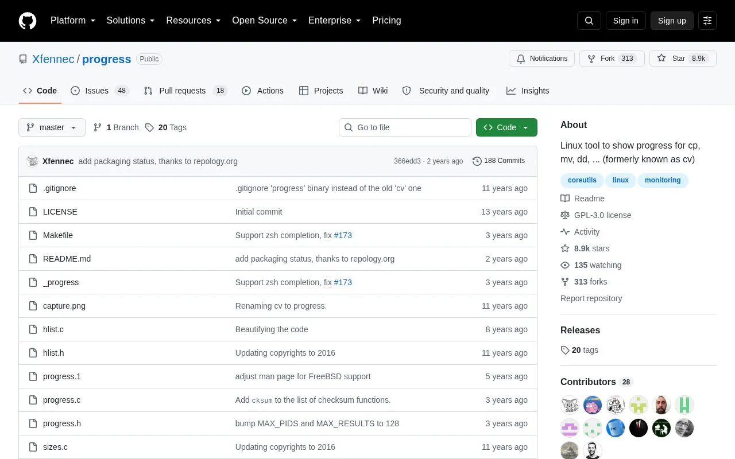Click the branch icon beside 1 Branch

(98, 127)
